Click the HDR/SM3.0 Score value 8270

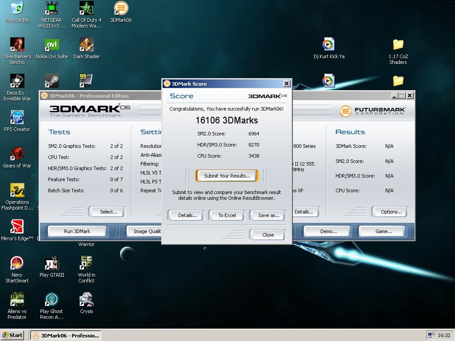click(x=254, y=144)
